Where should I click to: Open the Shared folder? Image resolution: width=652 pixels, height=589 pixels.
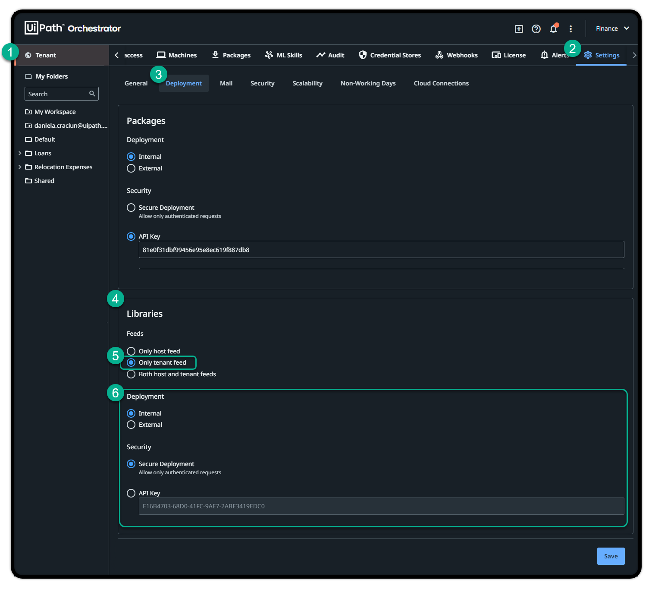44,181
